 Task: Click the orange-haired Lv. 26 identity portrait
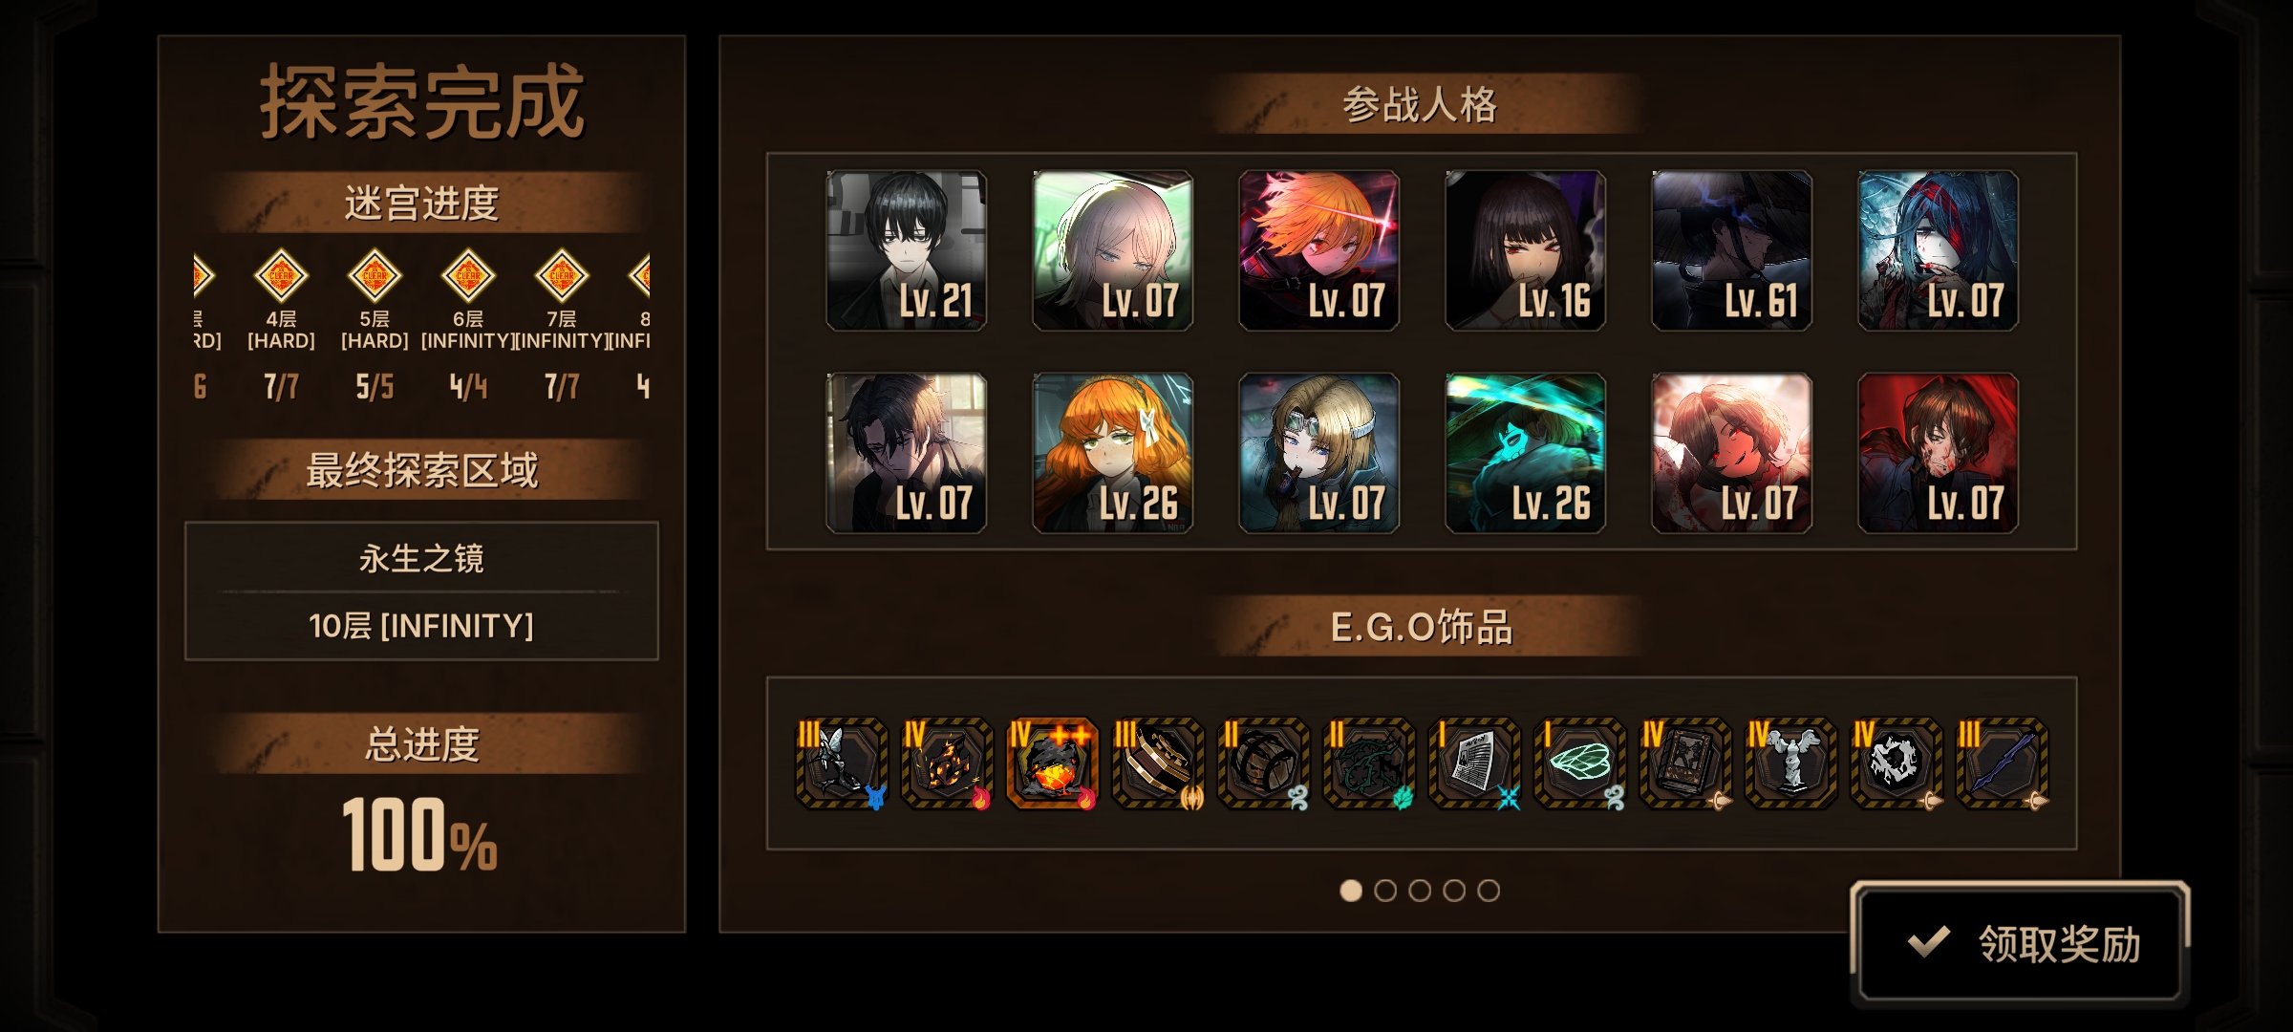tap(1112, 453)
